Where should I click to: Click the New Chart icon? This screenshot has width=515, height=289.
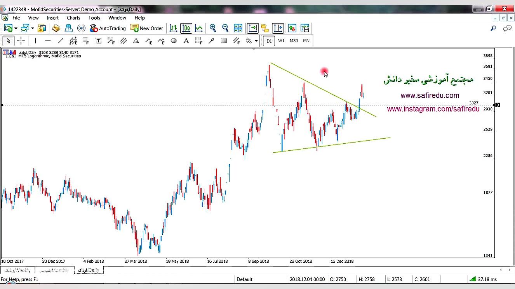click(8, 28)
